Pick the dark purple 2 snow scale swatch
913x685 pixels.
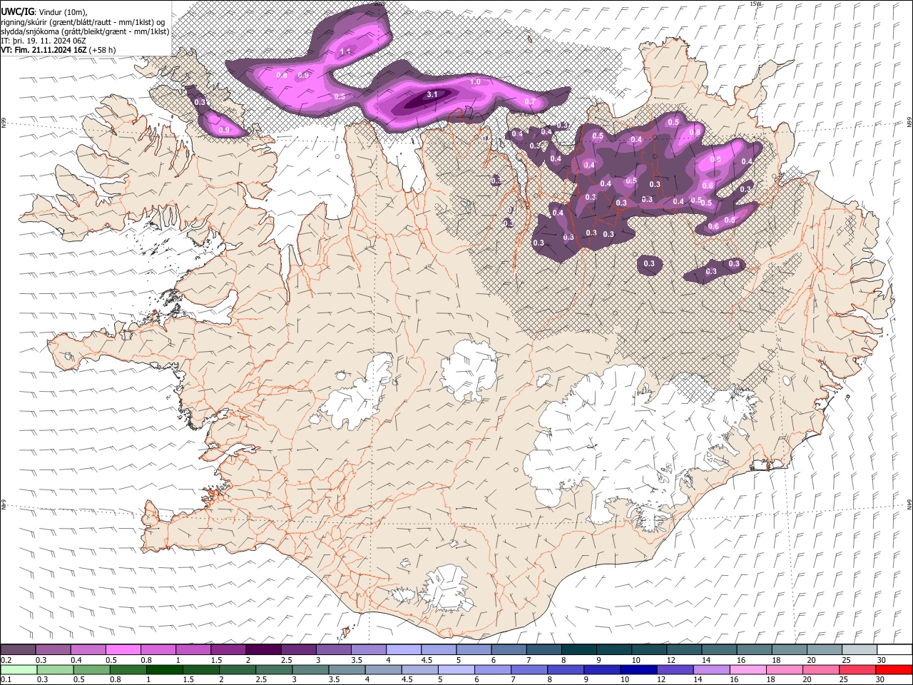[x=263, y=649]
